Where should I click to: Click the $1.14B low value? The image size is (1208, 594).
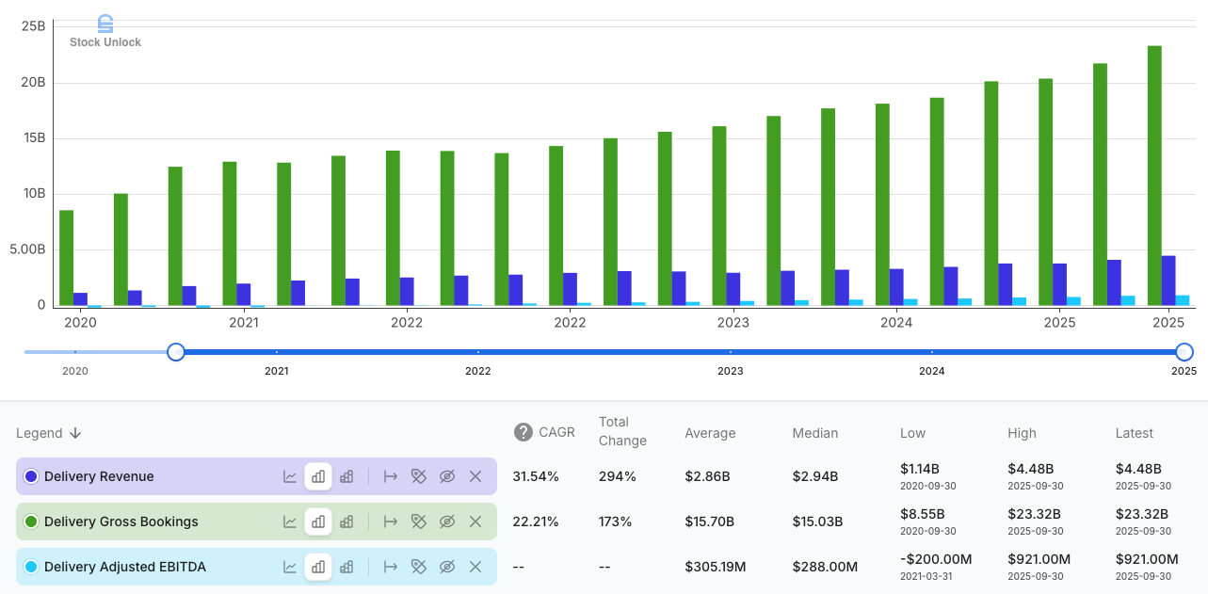(920, 469)
